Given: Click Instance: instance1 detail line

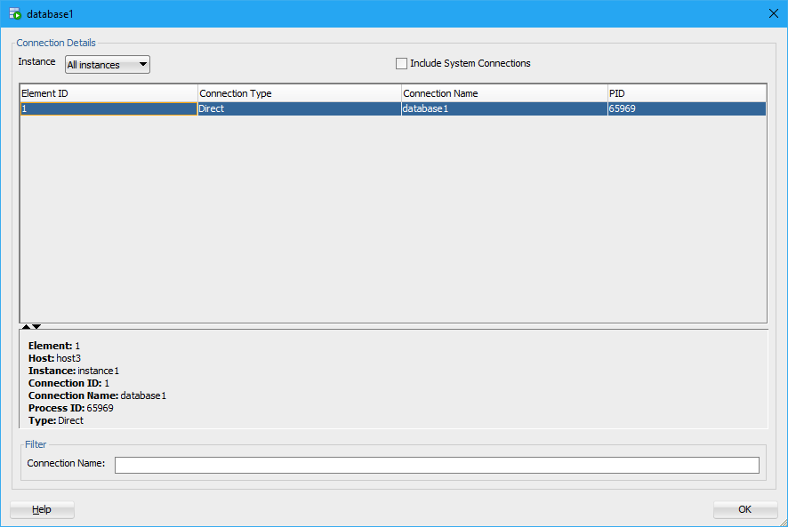Looking at the screenshot, I should pyautogui.click(x=73, y=371).
